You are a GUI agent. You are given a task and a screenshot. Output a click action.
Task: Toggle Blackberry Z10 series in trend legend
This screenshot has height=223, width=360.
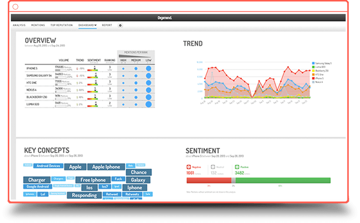tap(320, 71)
